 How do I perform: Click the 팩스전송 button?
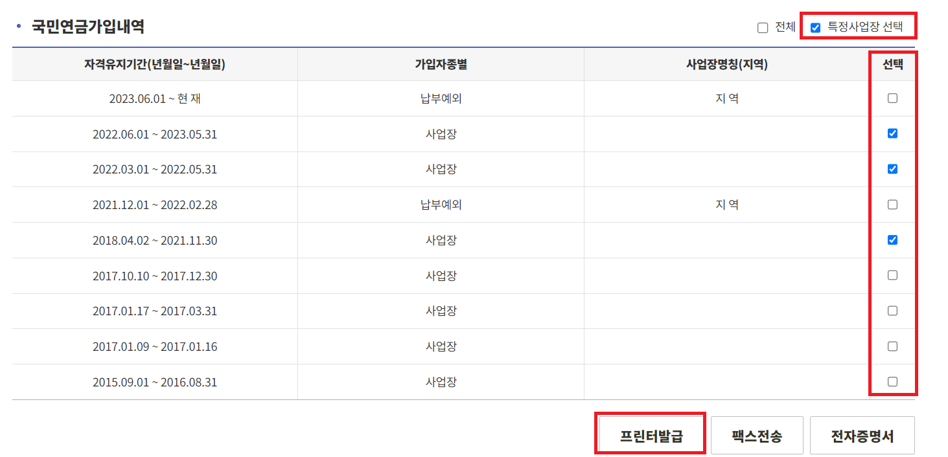pos(756,434)
